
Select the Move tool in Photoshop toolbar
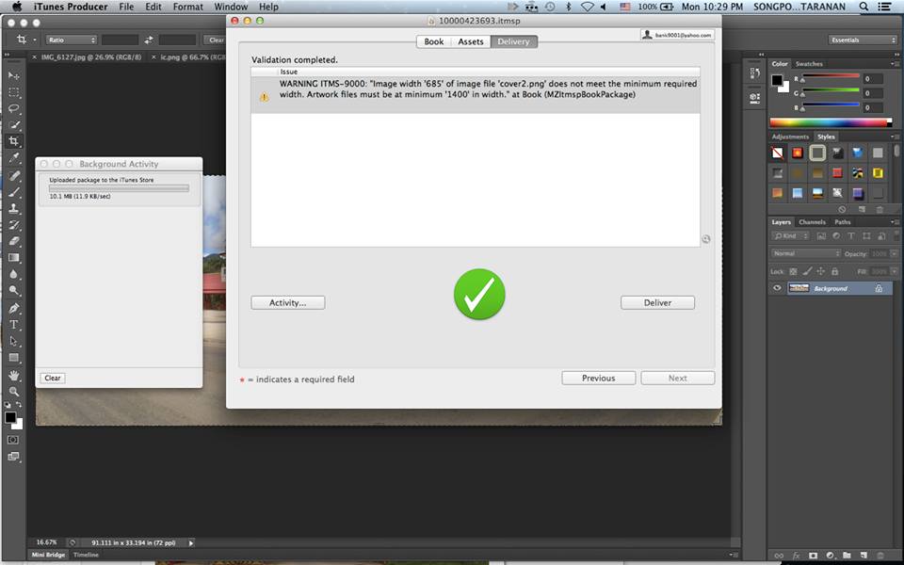[x=14, y=75]
